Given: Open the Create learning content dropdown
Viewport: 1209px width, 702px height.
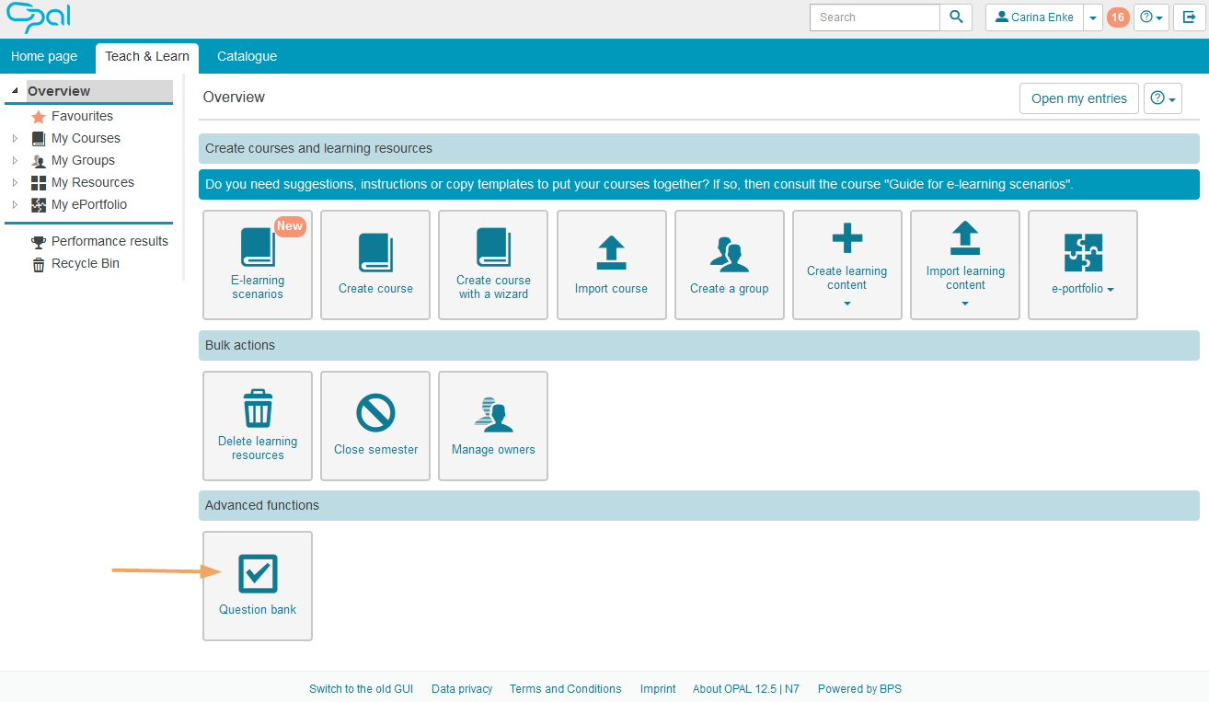Looking at the screenshot, I should coord(846,265).
